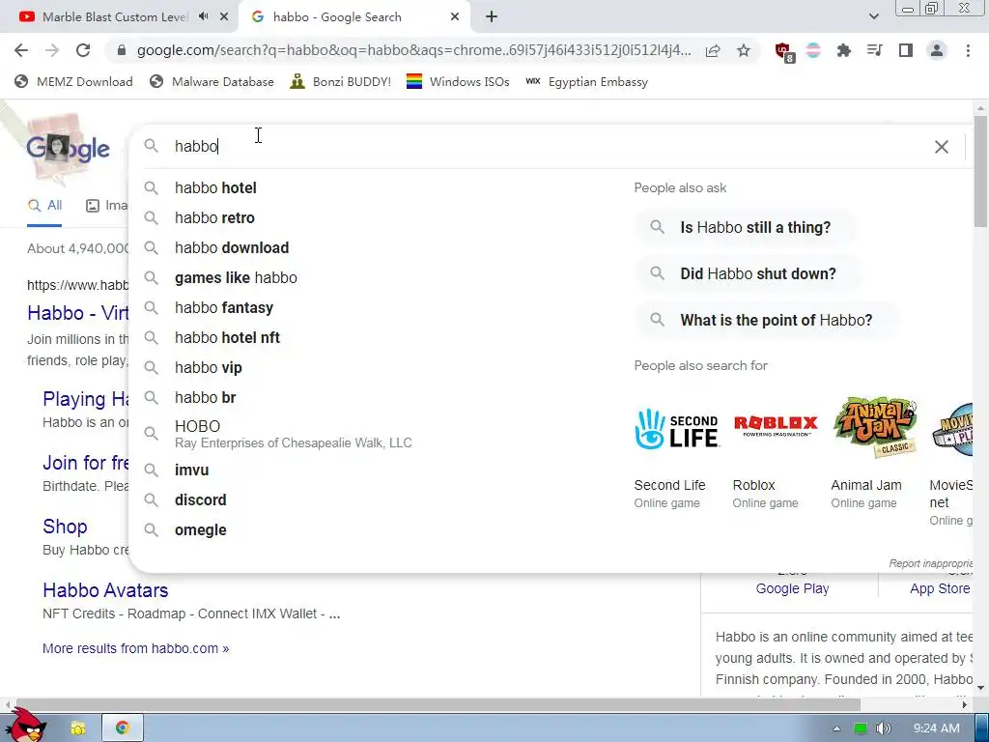
Task: Reload the page with the refresh icon
Action: click(x=83, y=50)
